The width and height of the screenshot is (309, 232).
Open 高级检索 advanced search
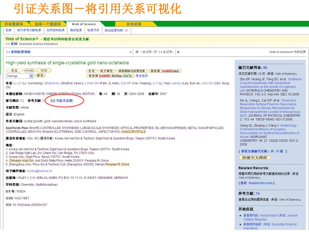click(76, 30)
